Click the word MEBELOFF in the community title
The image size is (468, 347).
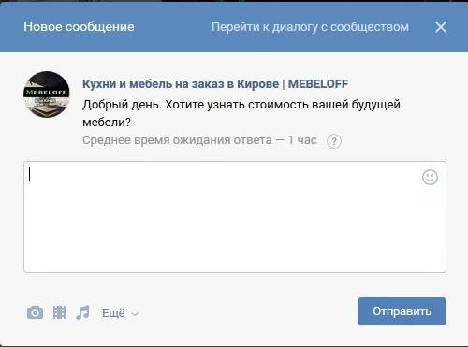point(318,83)
